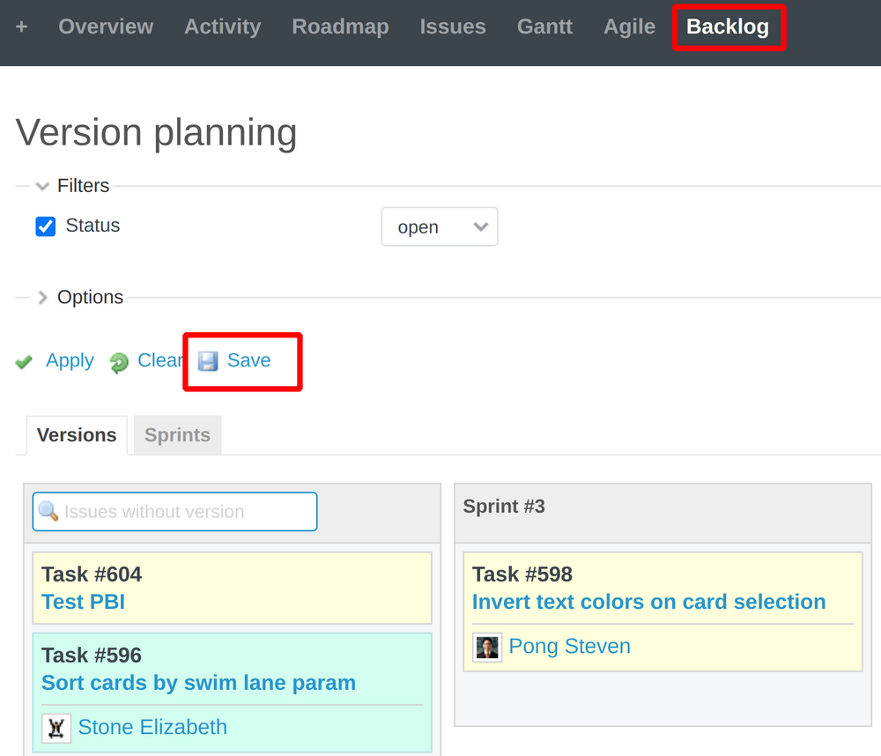The width and height of the screenshot is (881, 756).
Task: Click Pong Steven's avatar image
Action: (487, 647)
